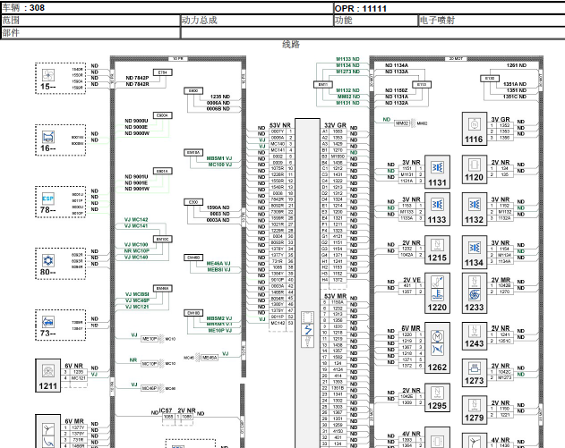Click the component number 1262

(x=437, y=368)
